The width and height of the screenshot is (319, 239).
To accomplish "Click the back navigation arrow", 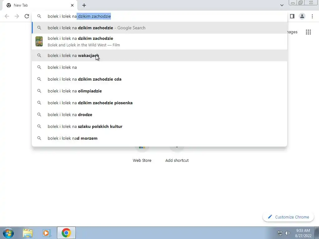I will pos(7,16).
